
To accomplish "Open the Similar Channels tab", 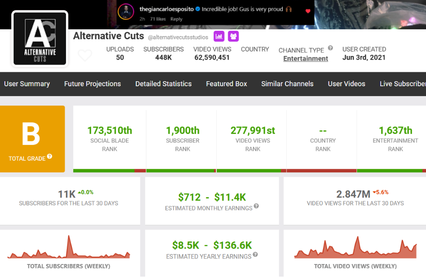I will click(x=287, y=84).
